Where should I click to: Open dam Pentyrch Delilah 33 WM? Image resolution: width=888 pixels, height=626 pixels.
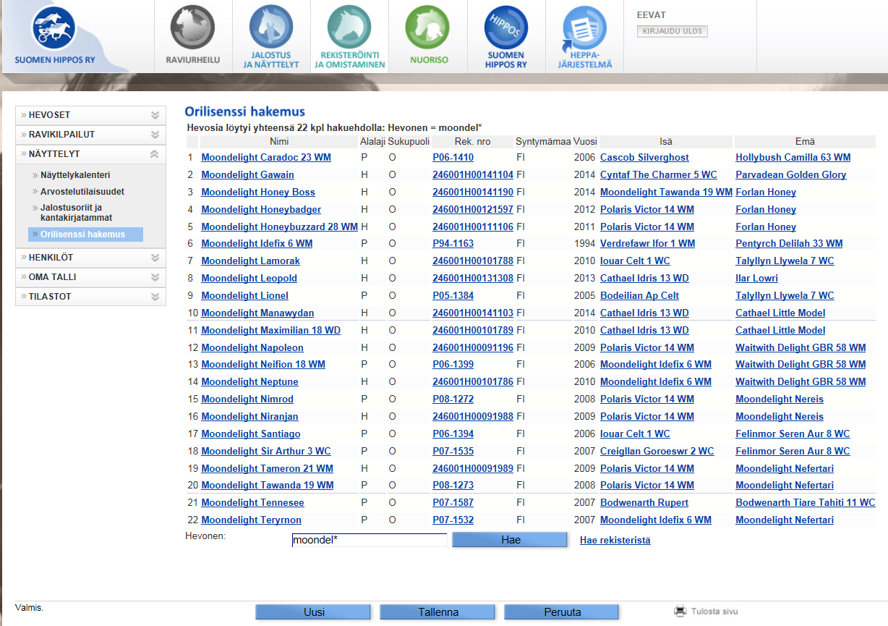click(789, 243)
